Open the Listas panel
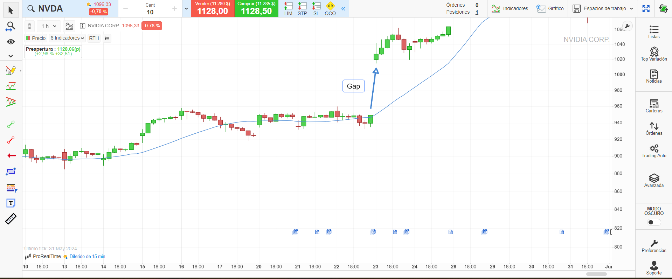 click(x=654, y=32)
